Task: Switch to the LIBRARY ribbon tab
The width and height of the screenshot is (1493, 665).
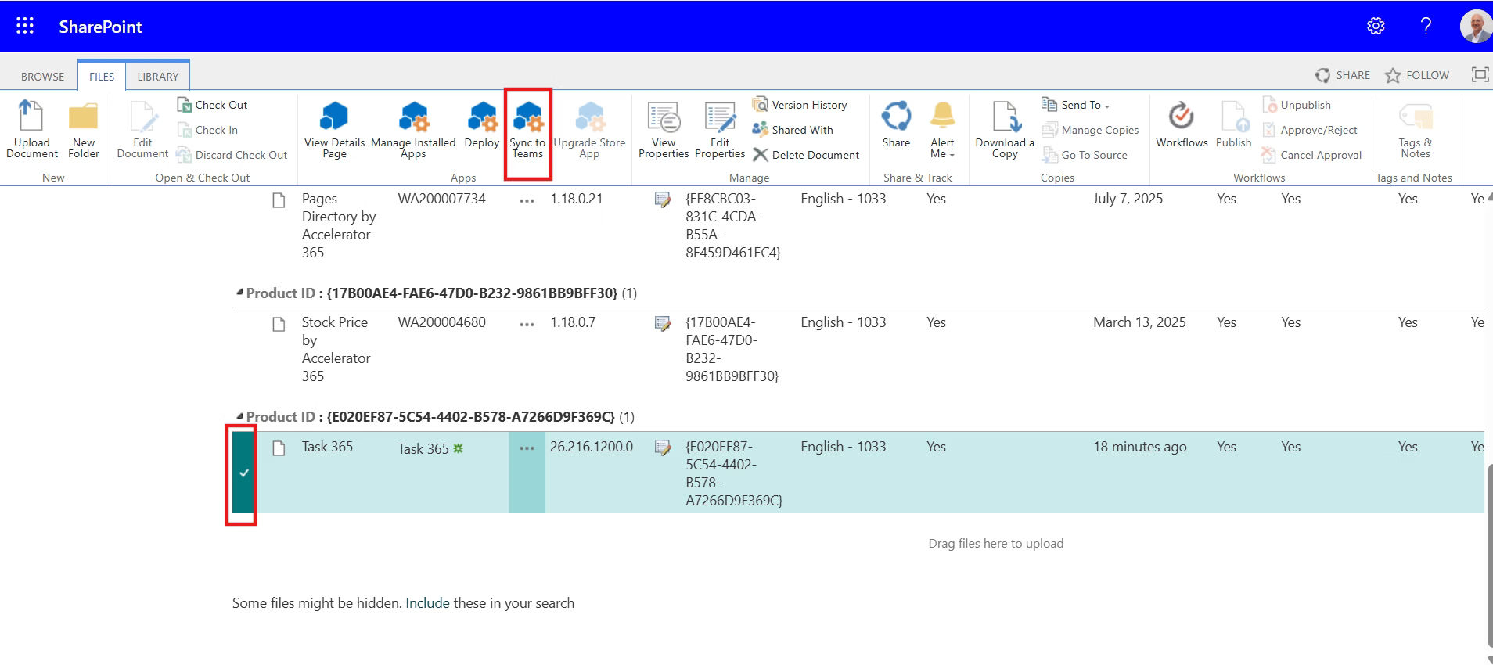Action: click(158, 77)
